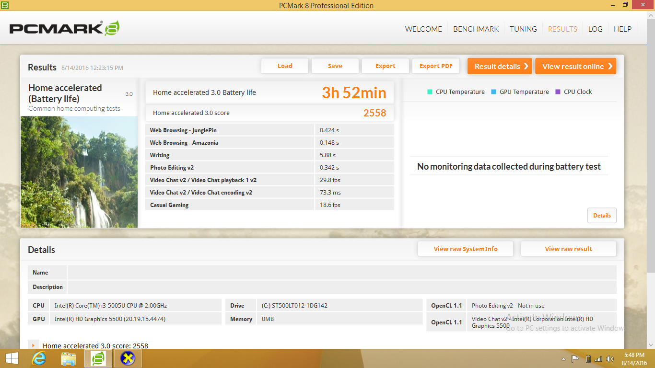
Task: Toggle GPU Temperature legend swatch
Action: coord(493,92)
